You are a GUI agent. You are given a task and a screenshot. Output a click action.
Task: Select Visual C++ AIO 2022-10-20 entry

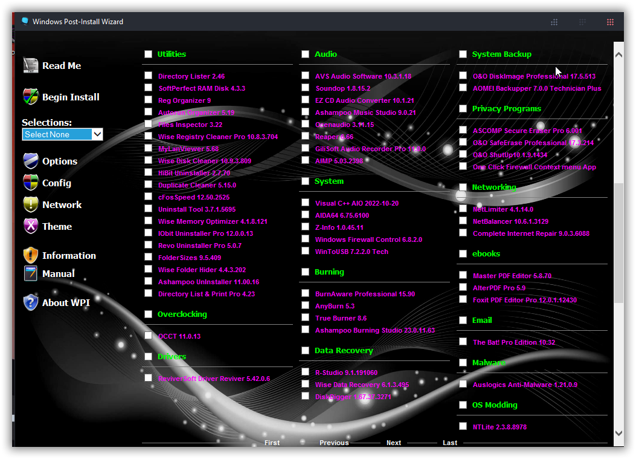(357, 204)
